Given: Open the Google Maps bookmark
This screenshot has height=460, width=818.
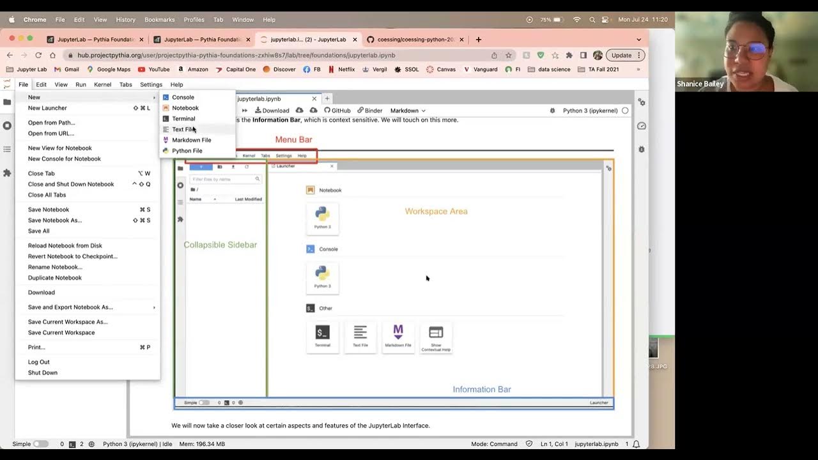Looking at the screenshot, I should [x=109, y=69].
